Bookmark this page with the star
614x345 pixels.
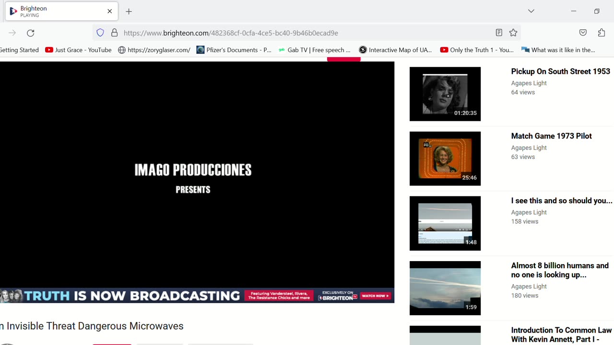point(513,33)
